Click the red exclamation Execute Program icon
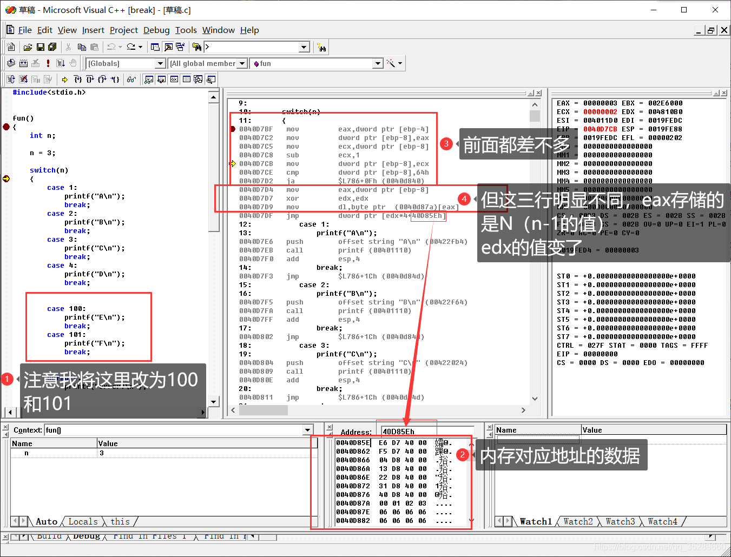The height and width of the screenshot is (557, 731). [48, 63]
